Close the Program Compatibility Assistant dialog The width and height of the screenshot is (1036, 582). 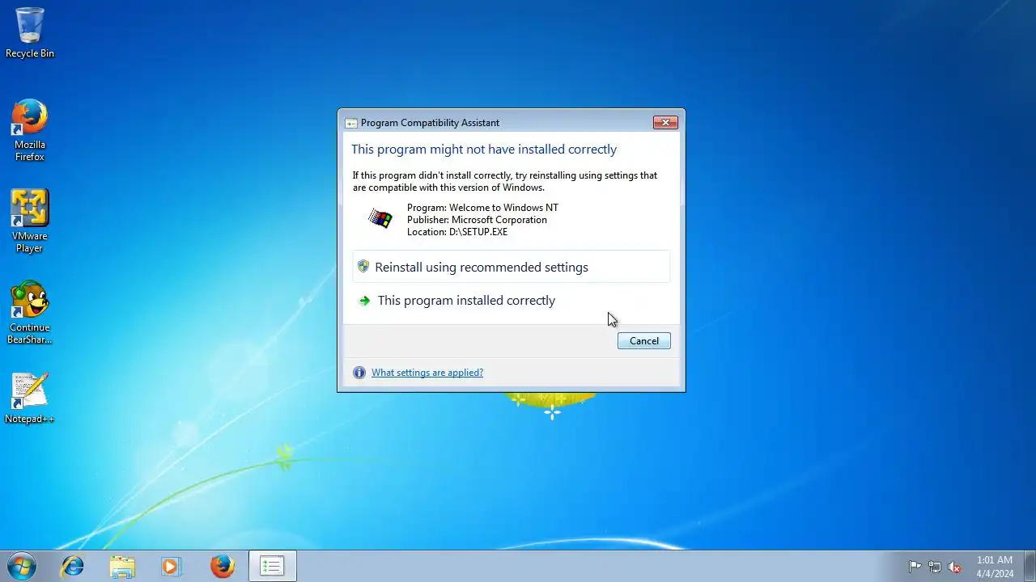(665, 122)
